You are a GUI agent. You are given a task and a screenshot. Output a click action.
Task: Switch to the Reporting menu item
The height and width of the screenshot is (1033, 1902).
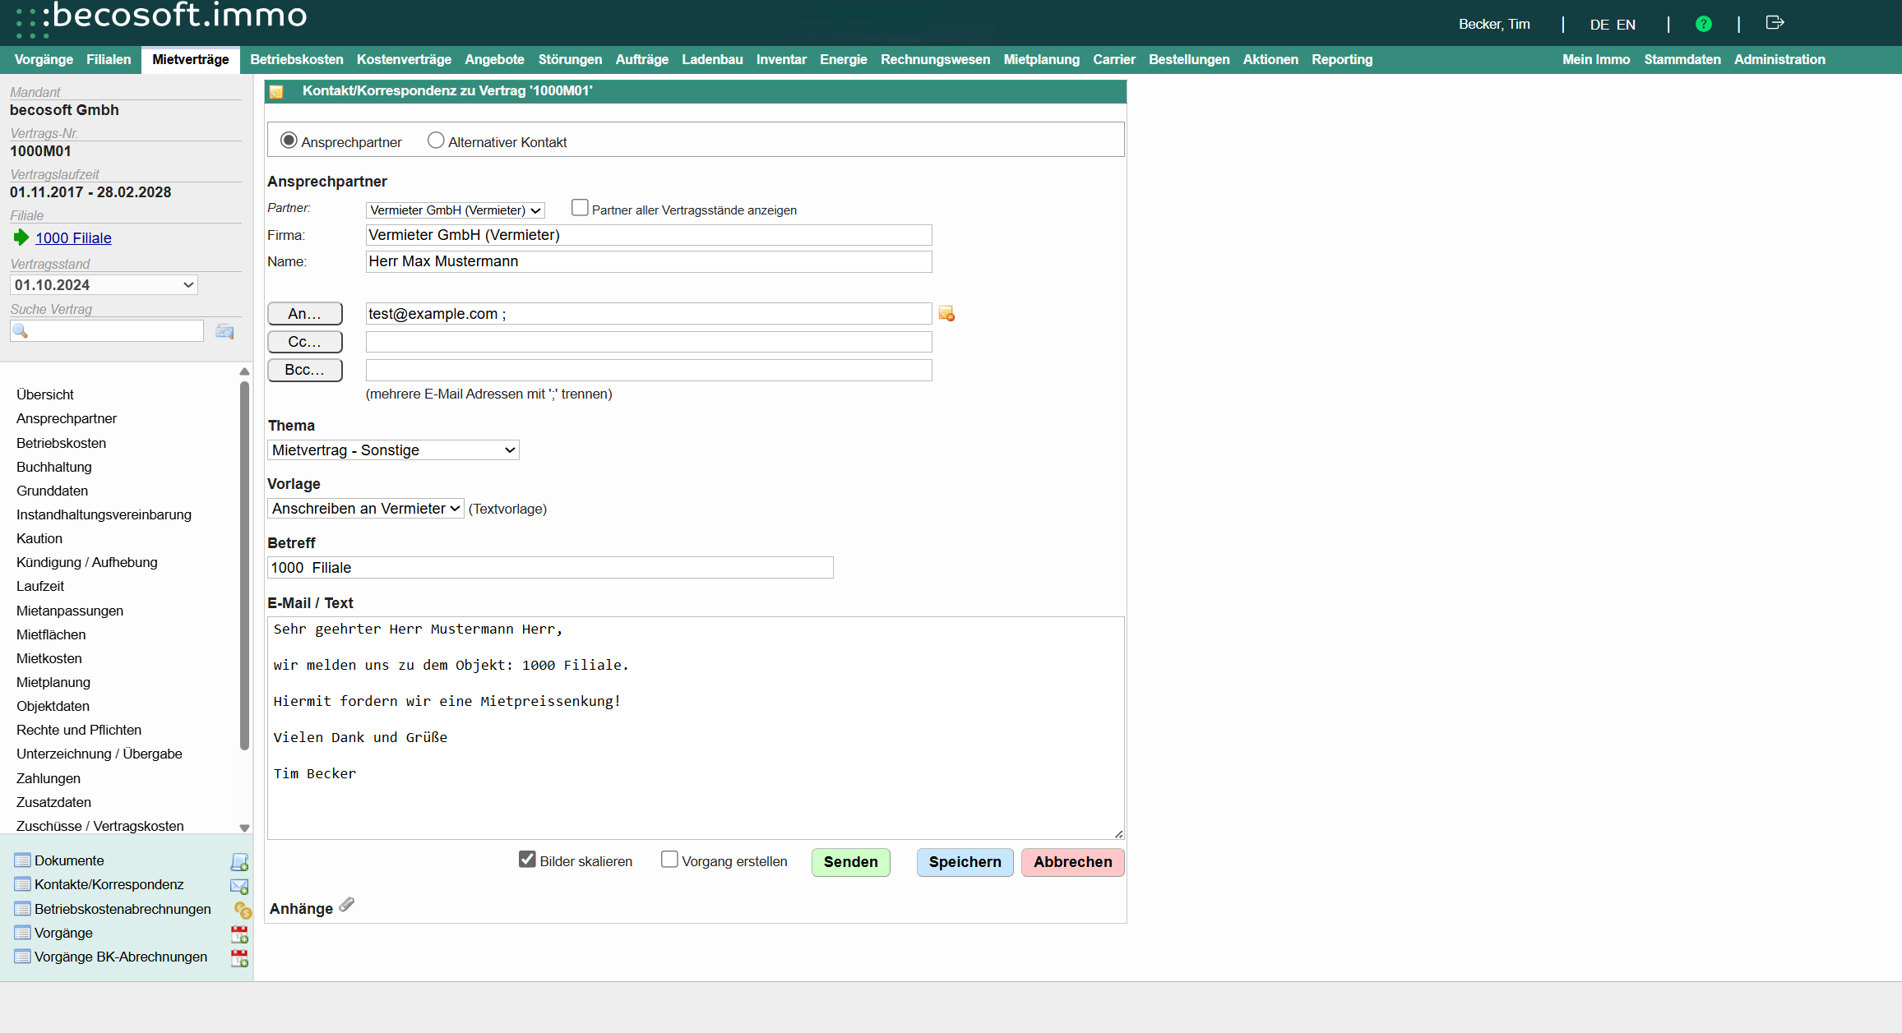pyautogui.click(x=1341, y=59)
